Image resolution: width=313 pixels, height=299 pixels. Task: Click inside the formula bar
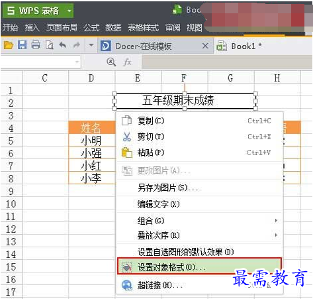coord(227,62)
